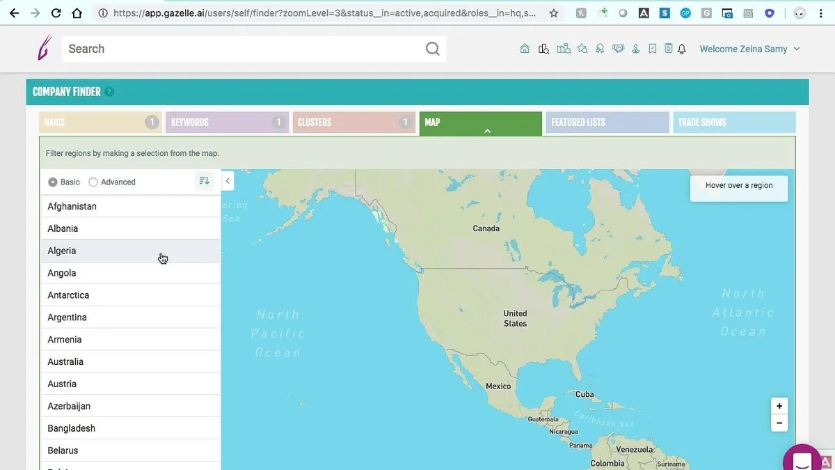Select Albania from the country list

coord(130,228)
